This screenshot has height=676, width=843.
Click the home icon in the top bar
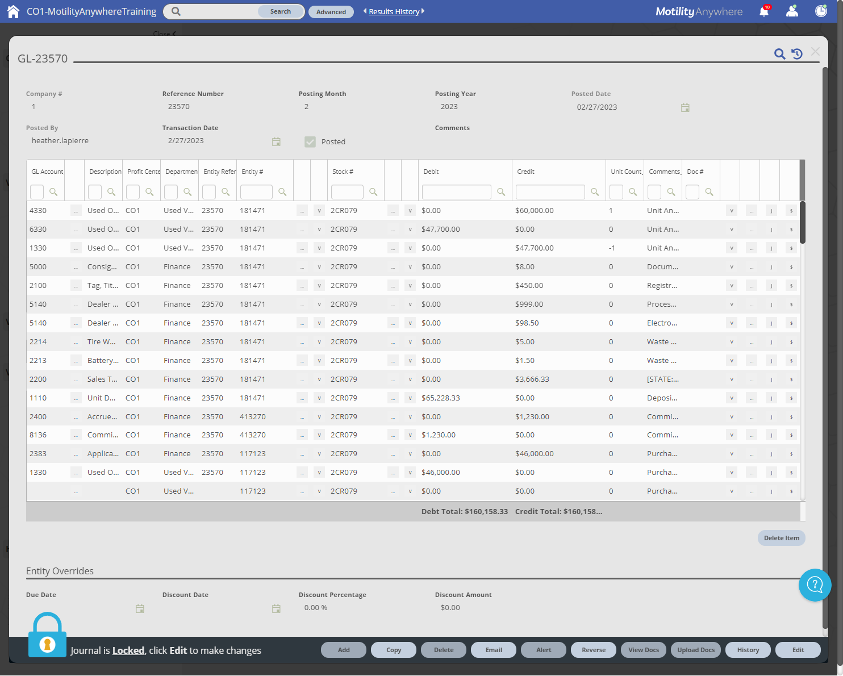click(x=12, y=11)
